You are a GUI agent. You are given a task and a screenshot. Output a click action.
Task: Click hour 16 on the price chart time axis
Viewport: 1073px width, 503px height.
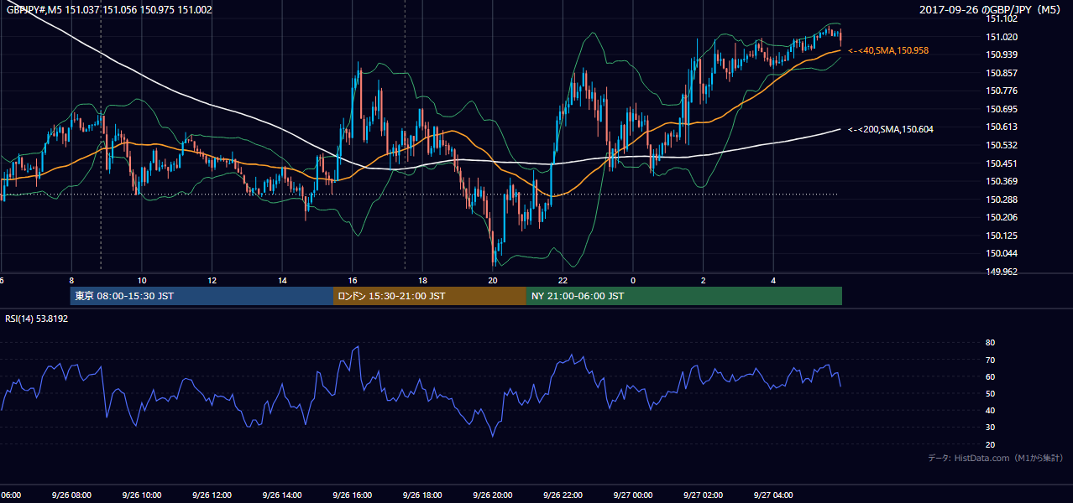(353, 281)
